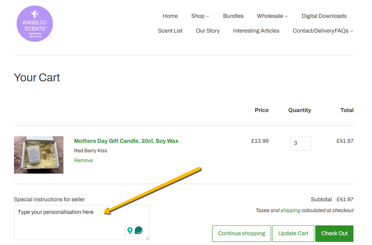372x245 pixels.
Task: Click the Update Cart button
Action: point(293,233)
